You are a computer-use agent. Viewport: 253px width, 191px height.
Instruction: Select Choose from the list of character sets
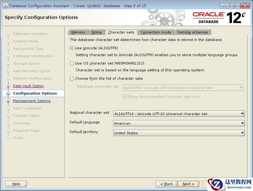point(72,78)
